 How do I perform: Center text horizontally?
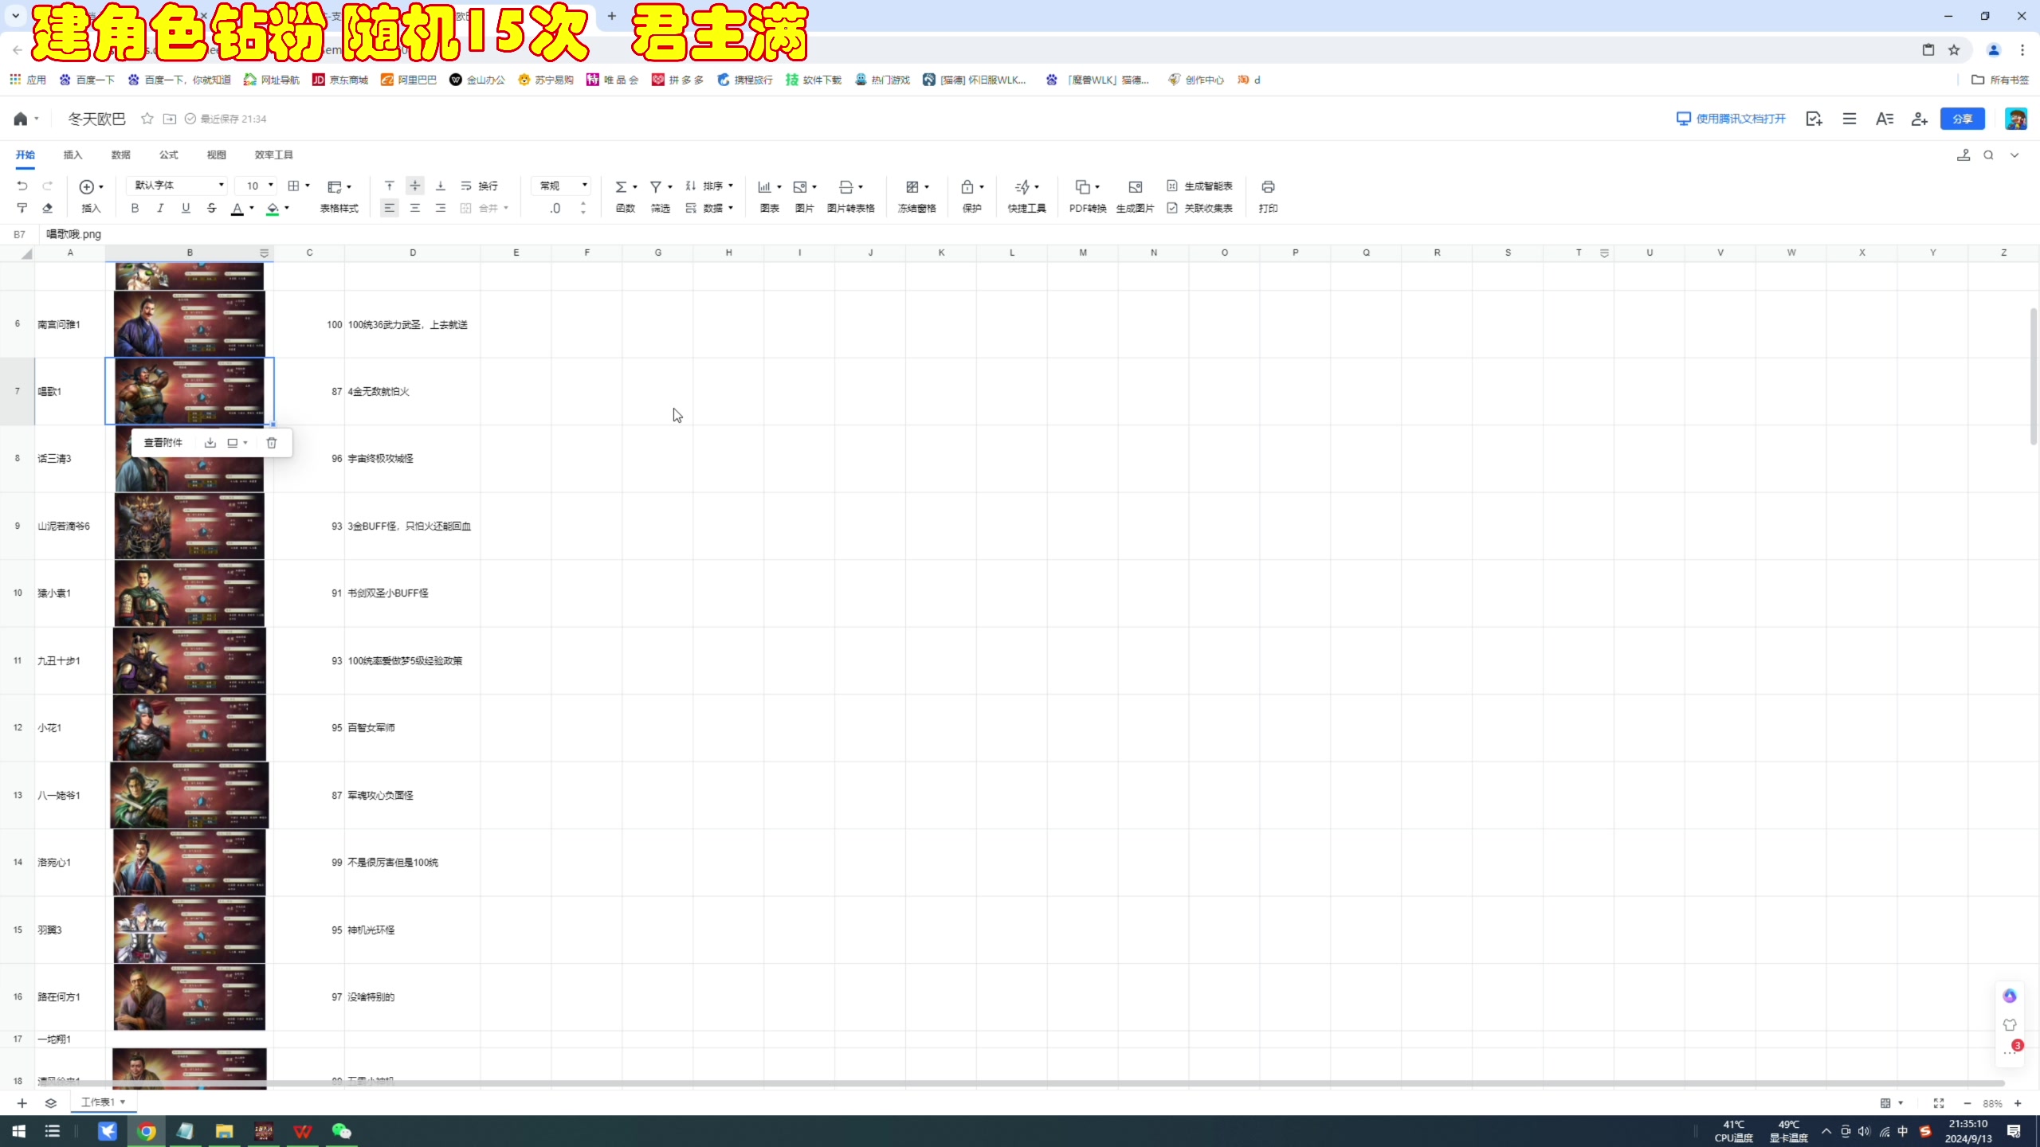(415, 208)
